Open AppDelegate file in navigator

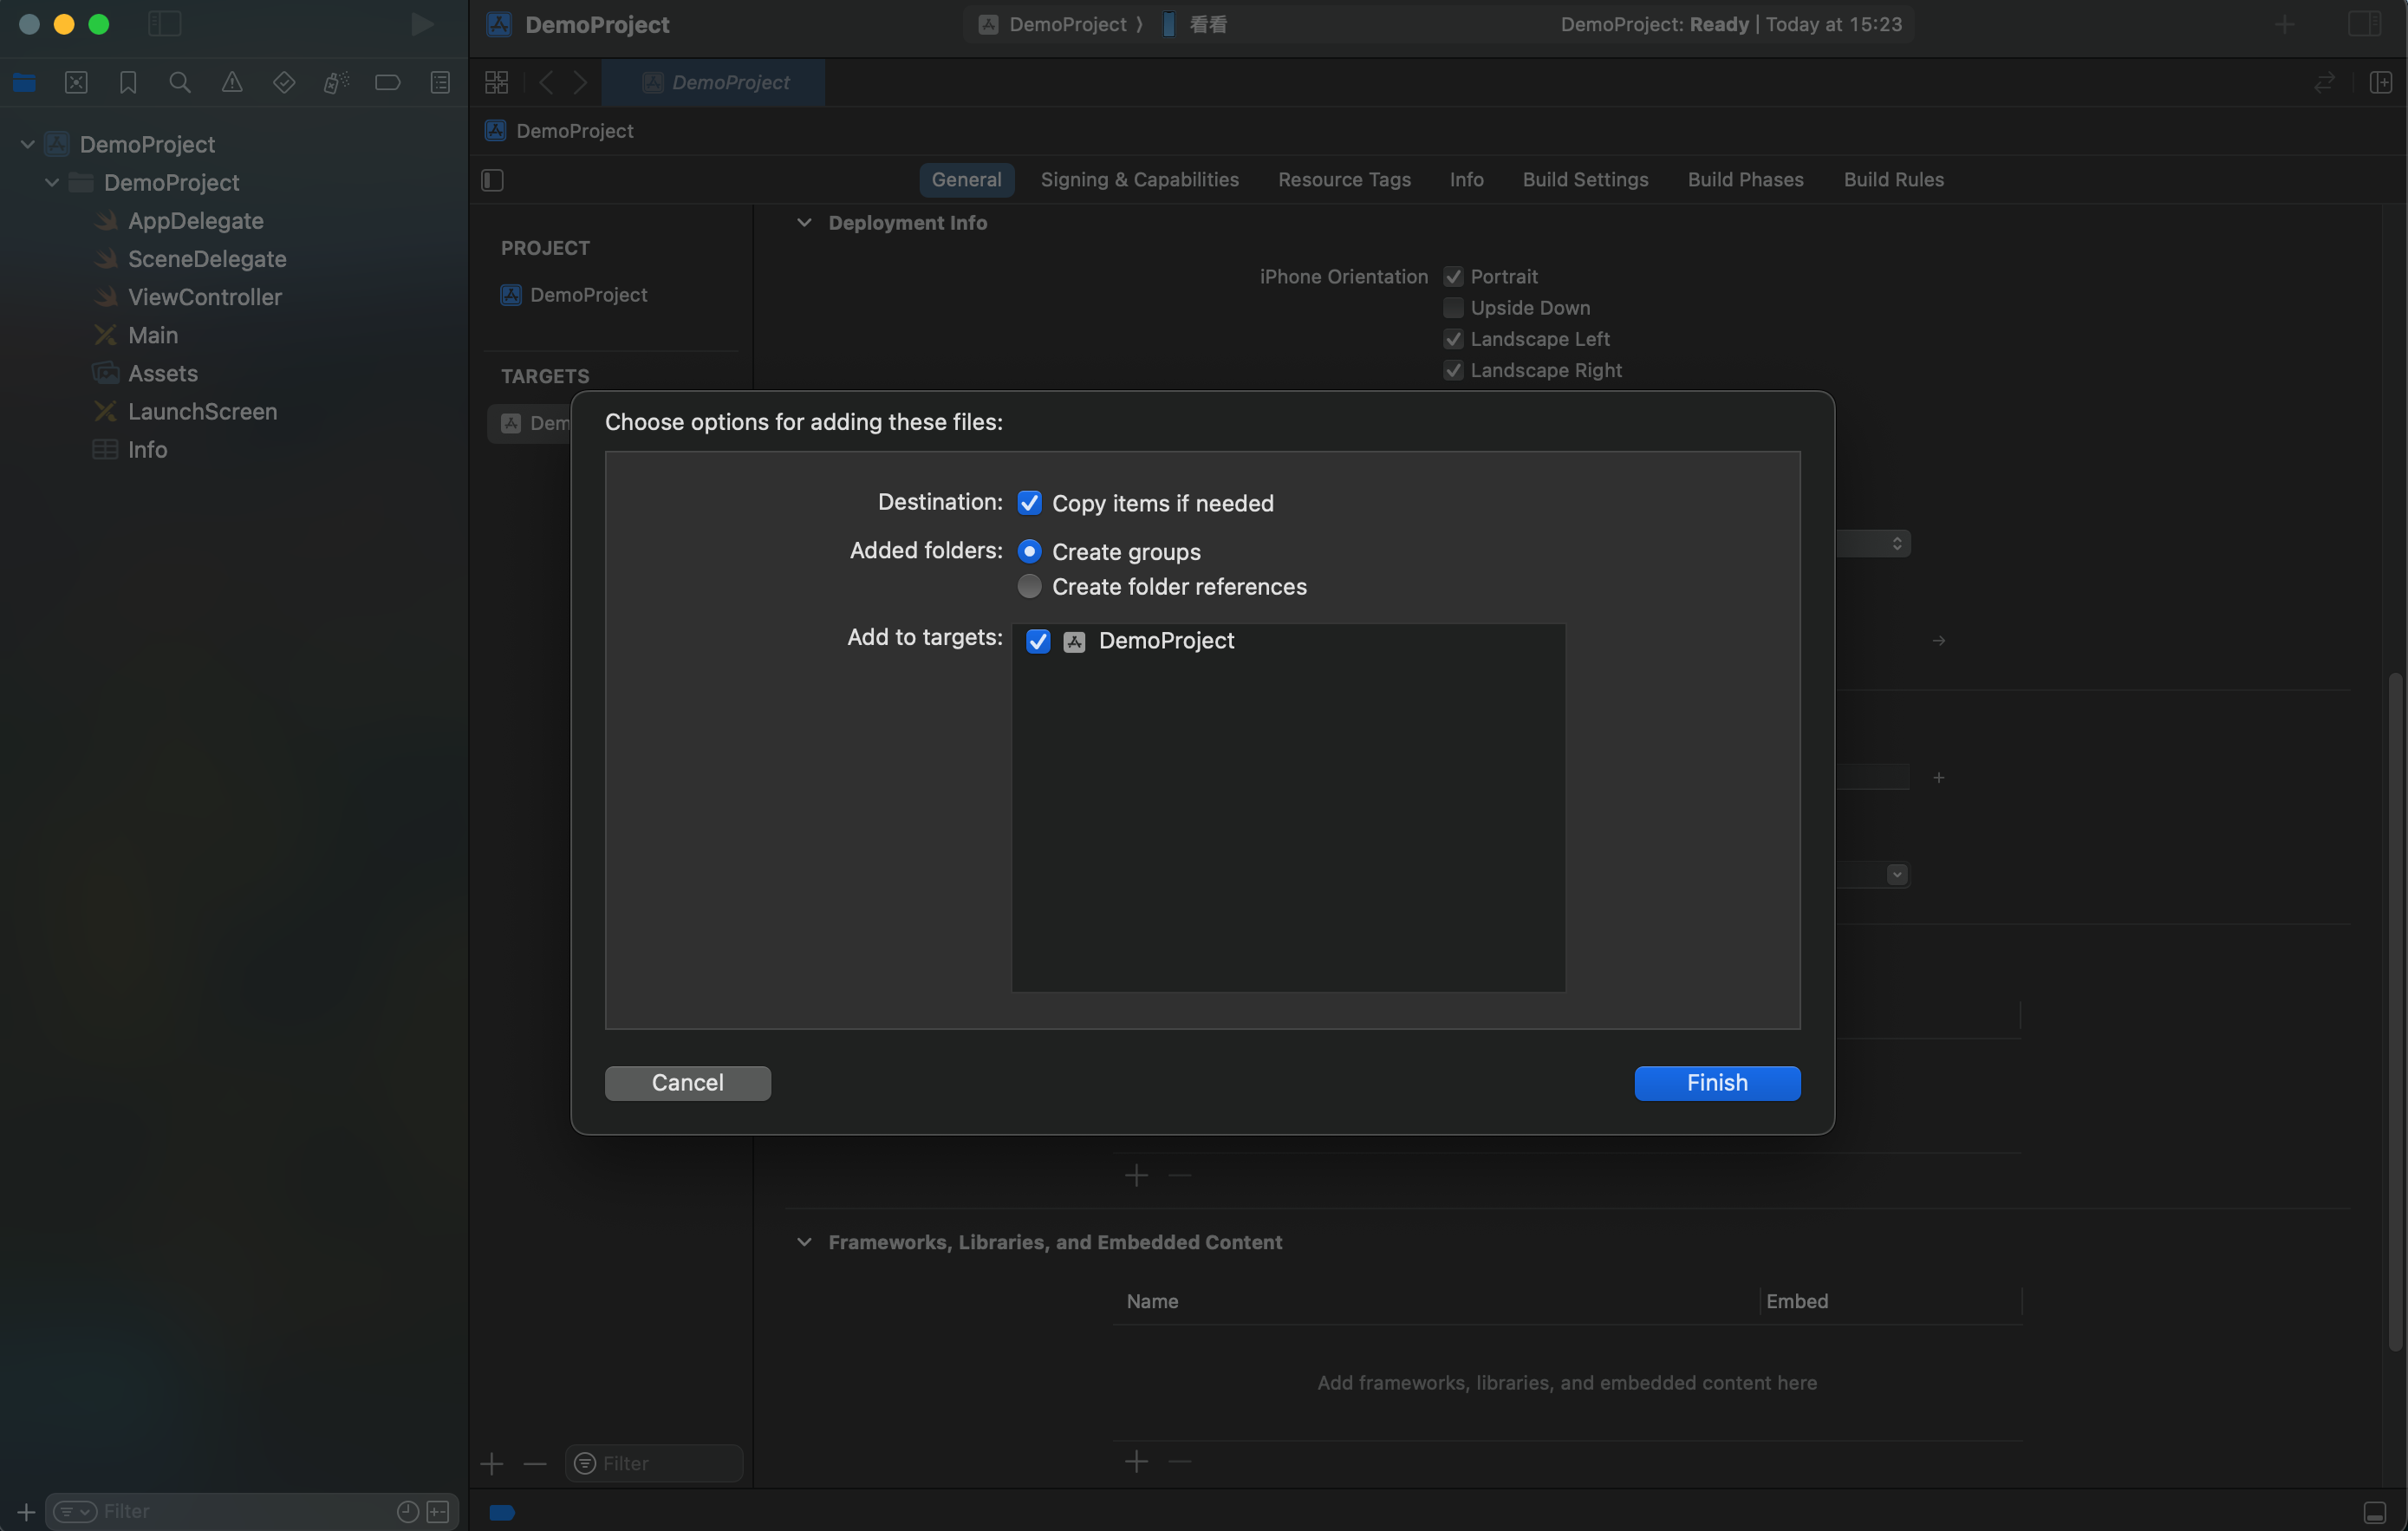pos(195,221)
